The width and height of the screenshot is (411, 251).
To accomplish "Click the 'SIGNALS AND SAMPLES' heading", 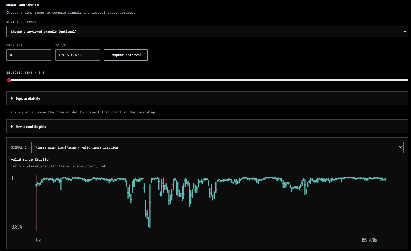I will click(22, 6).
